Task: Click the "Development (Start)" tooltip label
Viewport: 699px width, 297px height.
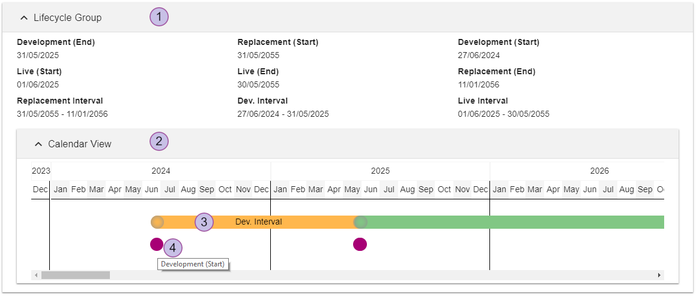Action: point(193,264)
